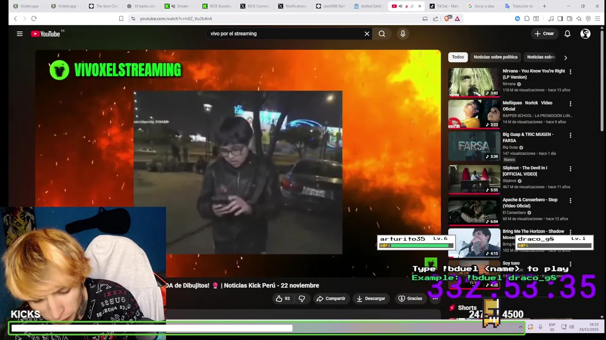The width and height of the screenshot is (606, 340).
Task: Open the Brave Wallet icon
Action: click(570, 18)
